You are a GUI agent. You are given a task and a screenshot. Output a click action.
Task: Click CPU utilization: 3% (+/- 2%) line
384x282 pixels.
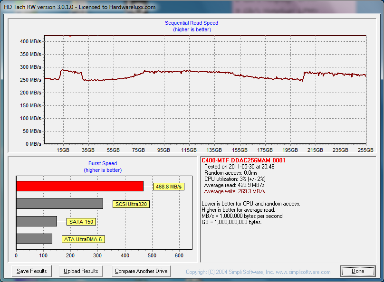coord(235,179)
